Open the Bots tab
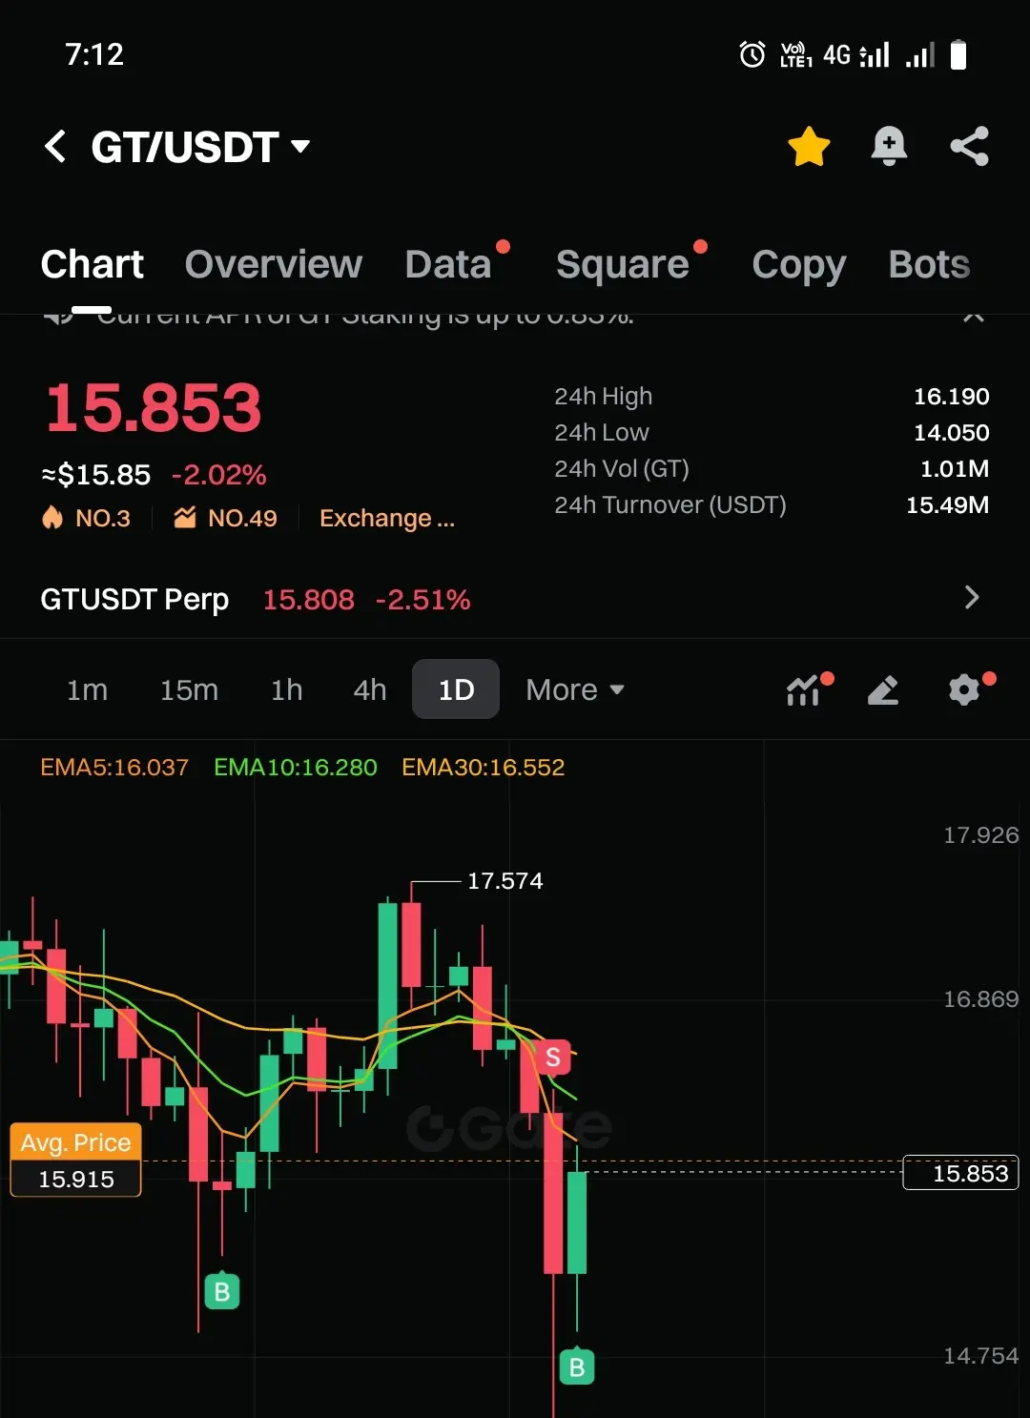Image resolution: width=1030 pixels, height=1418 pixels. pyautogui.click(x=929, y=264)
